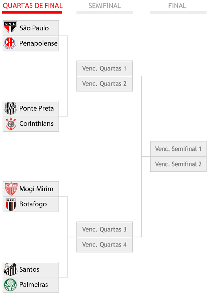Select the Venc. Quartas 2 slot
Image resolution: width=212 pixels, height=295 pixels.
click(105, 84)
